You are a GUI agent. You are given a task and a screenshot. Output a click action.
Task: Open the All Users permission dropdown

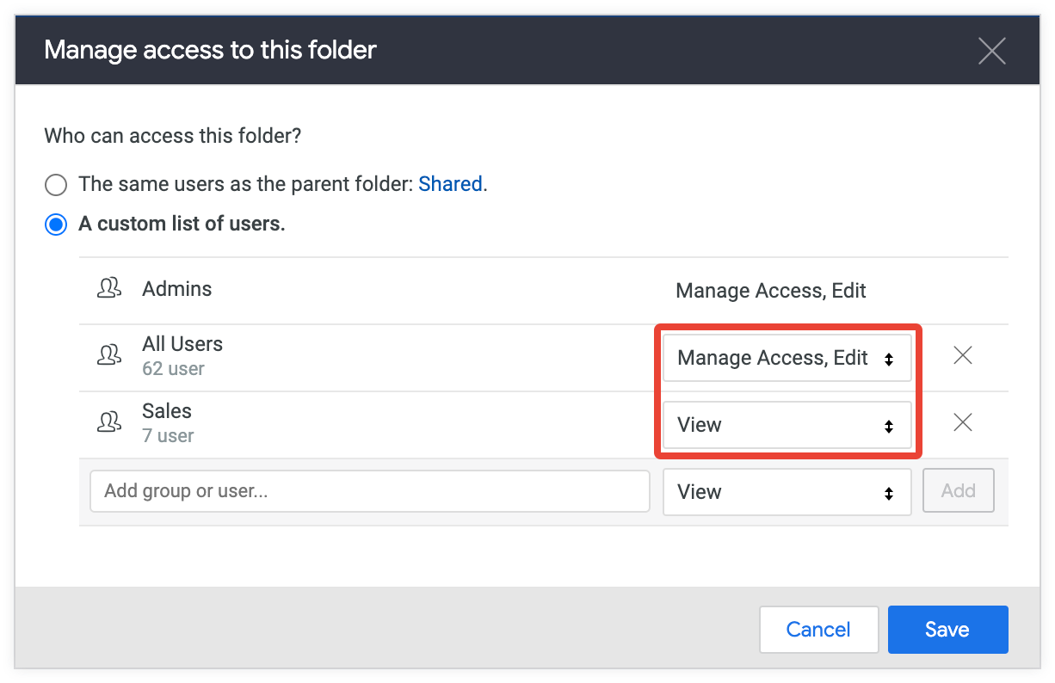pos(786,358)
